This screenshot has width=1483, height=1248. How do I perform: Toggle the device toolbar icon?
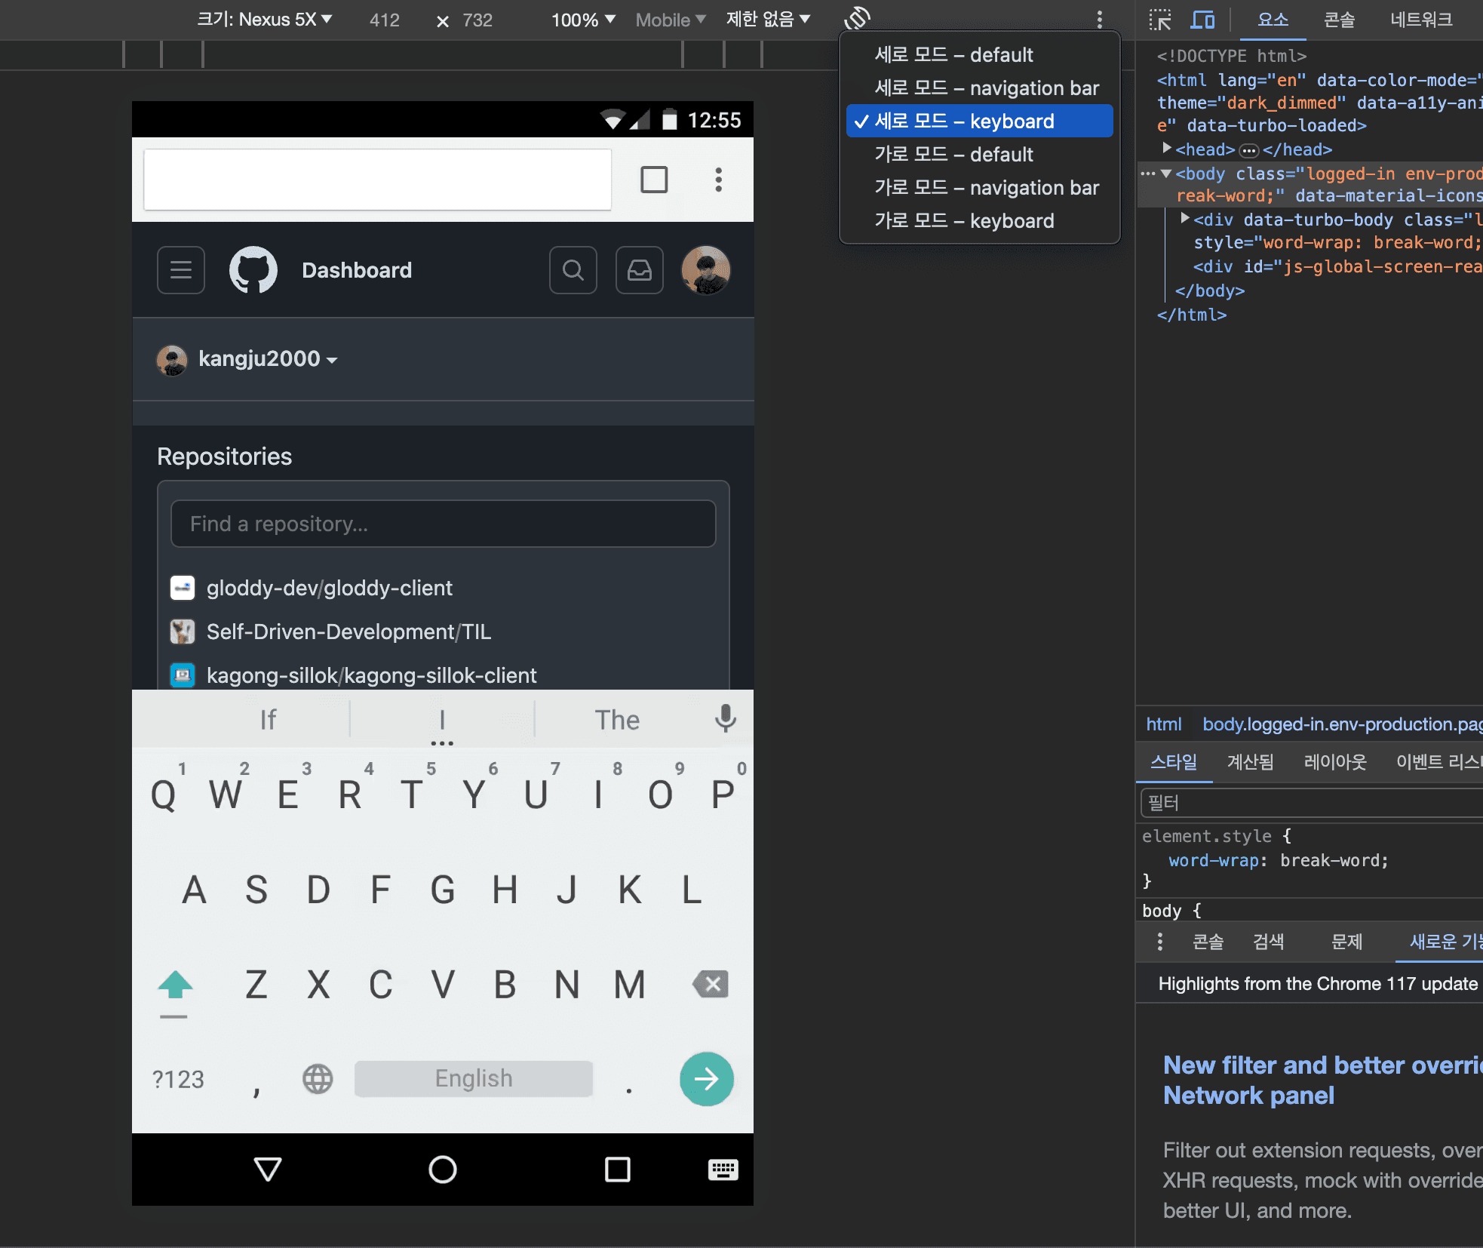click(x=1202, y=20)
